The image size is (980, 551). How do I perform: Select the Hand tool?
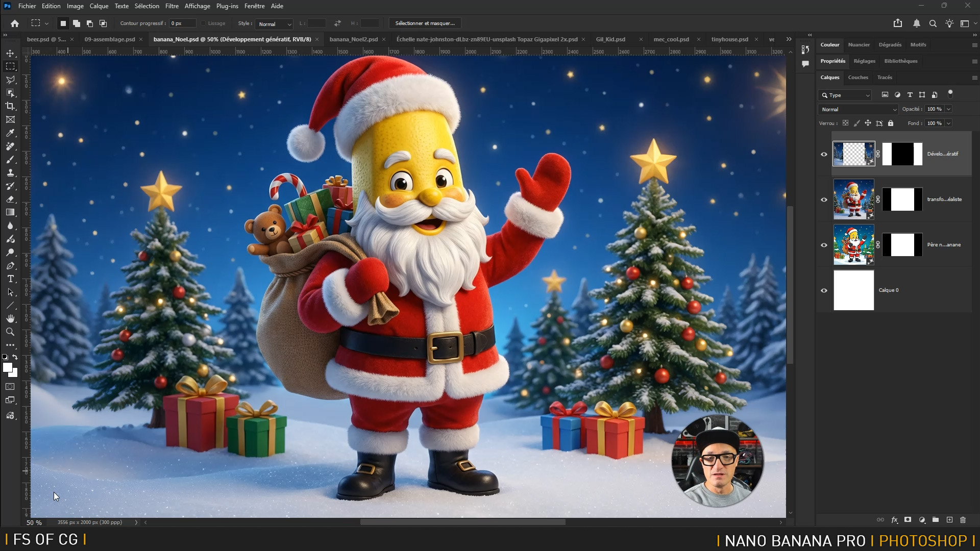tap(10, 319)
